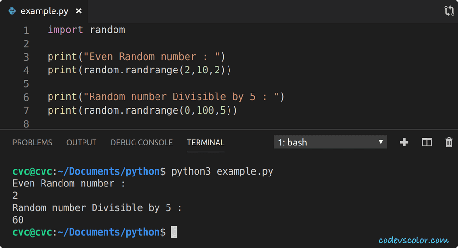458x248 pixels.
Task: Show the DEBUG CONSOLE tab
Action: click(142, 142)
